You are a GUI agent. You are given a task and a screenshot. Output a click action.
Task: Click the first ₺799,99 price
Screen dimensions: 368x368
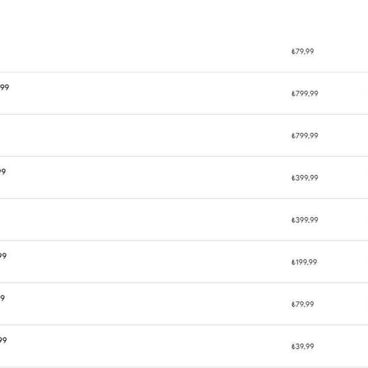tap(304, 93)
